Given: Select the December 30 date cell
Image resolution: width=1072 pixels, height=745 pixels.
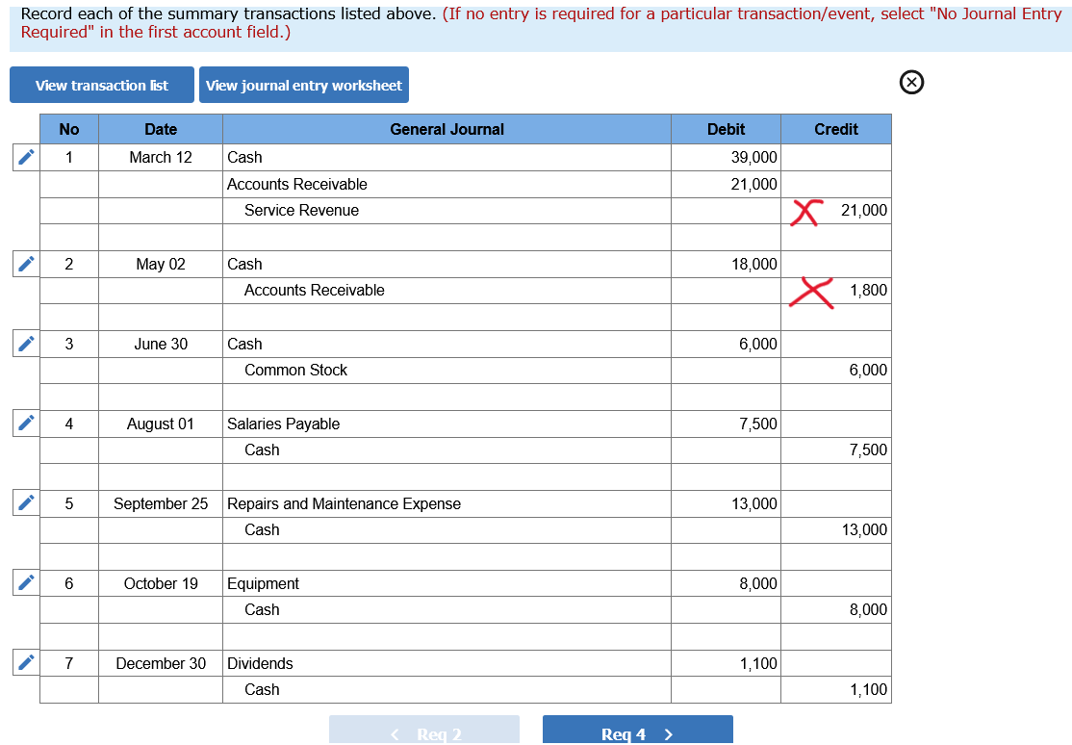Looking at the screenshot, I should (161, 663).
